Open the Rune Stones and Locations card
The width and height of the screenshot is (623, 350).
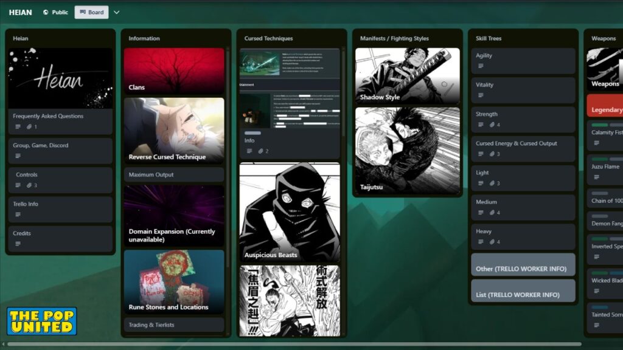tap(174, 282)
